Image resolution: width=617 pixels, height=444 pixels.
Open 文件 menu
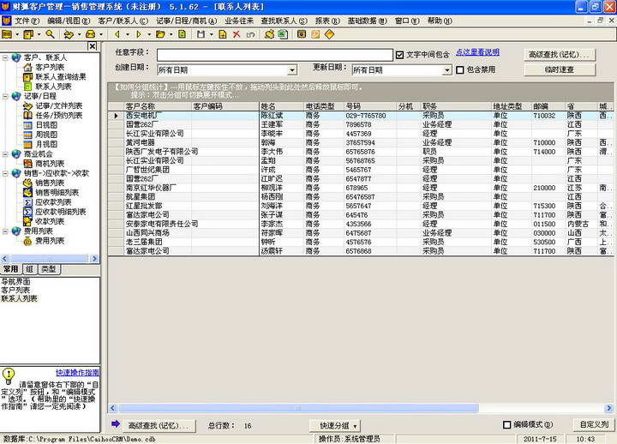tap(27, 21)
